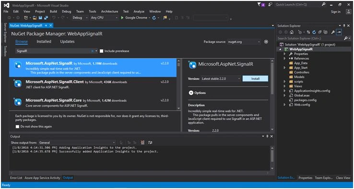Open the File menu
Image resolution: width=354 pixels, height=189 pixels.
(6, 11)
